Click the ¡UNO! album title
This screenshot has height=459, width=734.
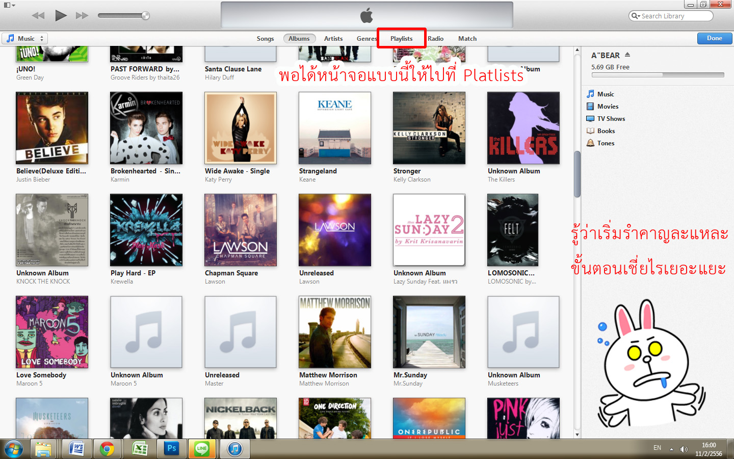26,69
